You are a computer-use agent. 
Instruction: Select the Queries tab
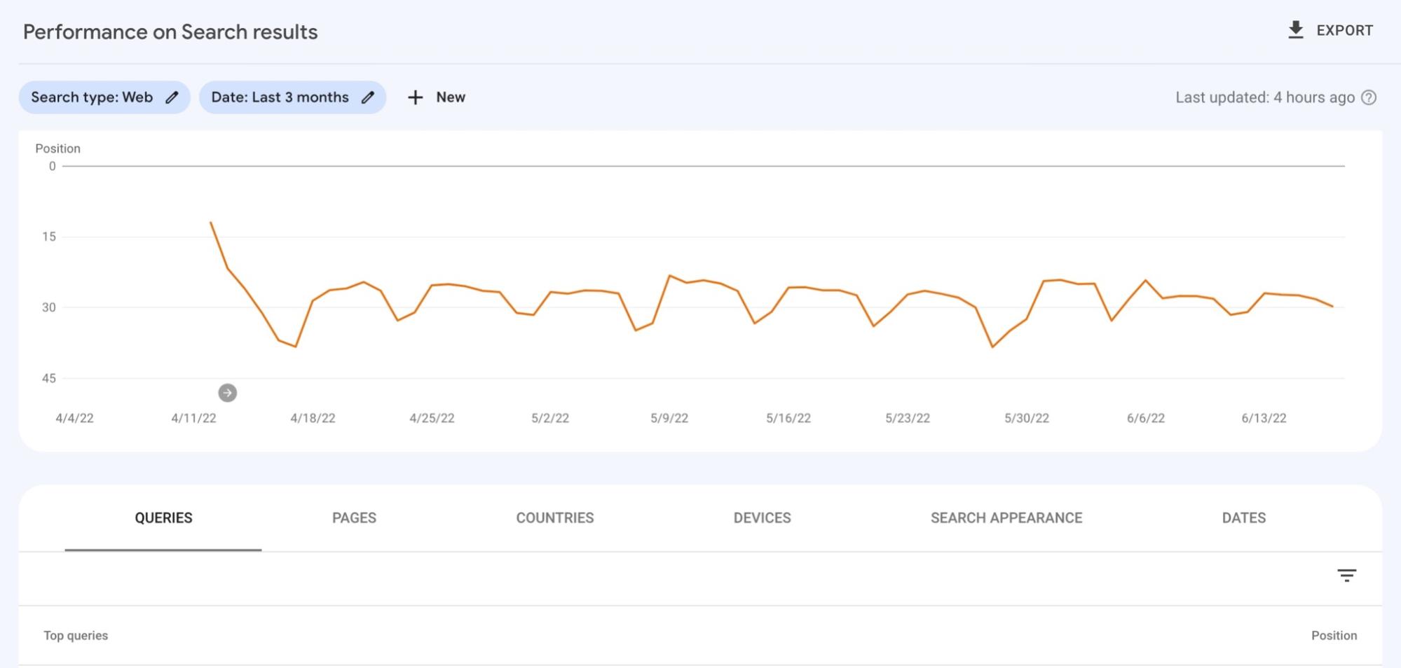(x=163, y=518)
